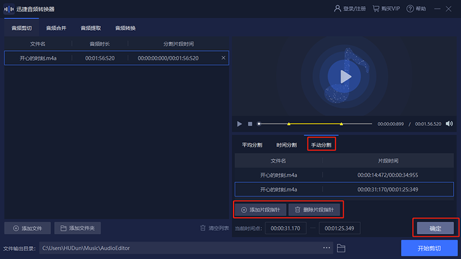Remove 开心的时刻.m4a with its X icon
The height and width of the screenshot is (259, 461).
[224, 58]
